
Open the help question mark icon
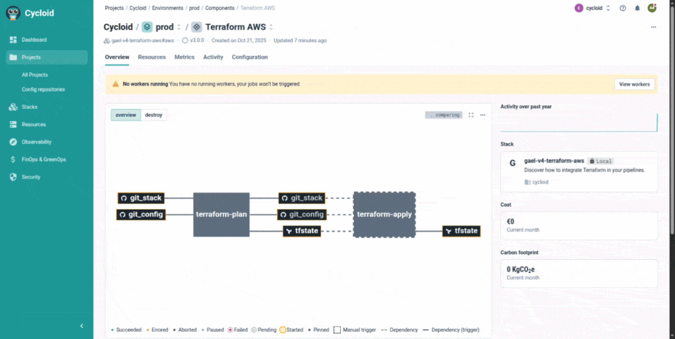click(623, 9)
